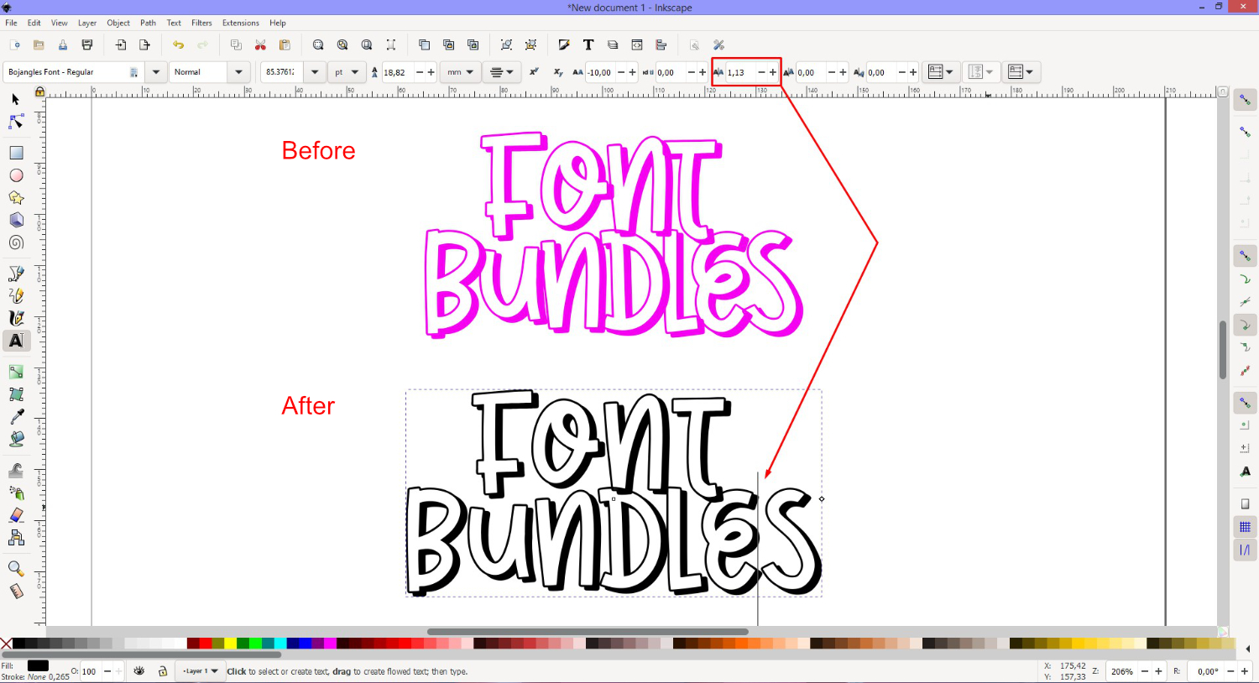Pick the yellow swatch in palette
Image resolution: width=1259 pixels, height=683 pixels.
click(230, 644)
